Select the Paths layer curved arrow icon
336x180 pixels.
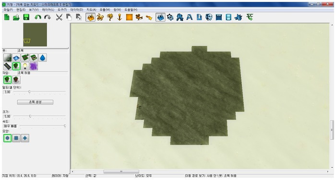tap(149, 17)
